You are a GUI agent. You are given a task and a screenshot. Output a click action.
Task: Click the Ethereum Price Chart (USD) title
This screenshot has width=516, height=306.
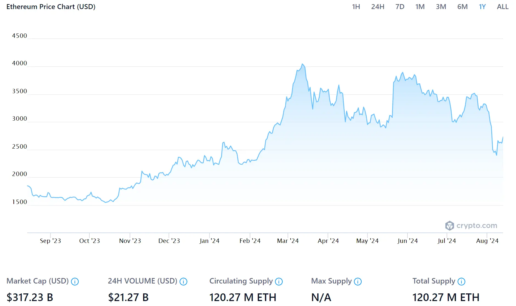click(x=51, y=7)
